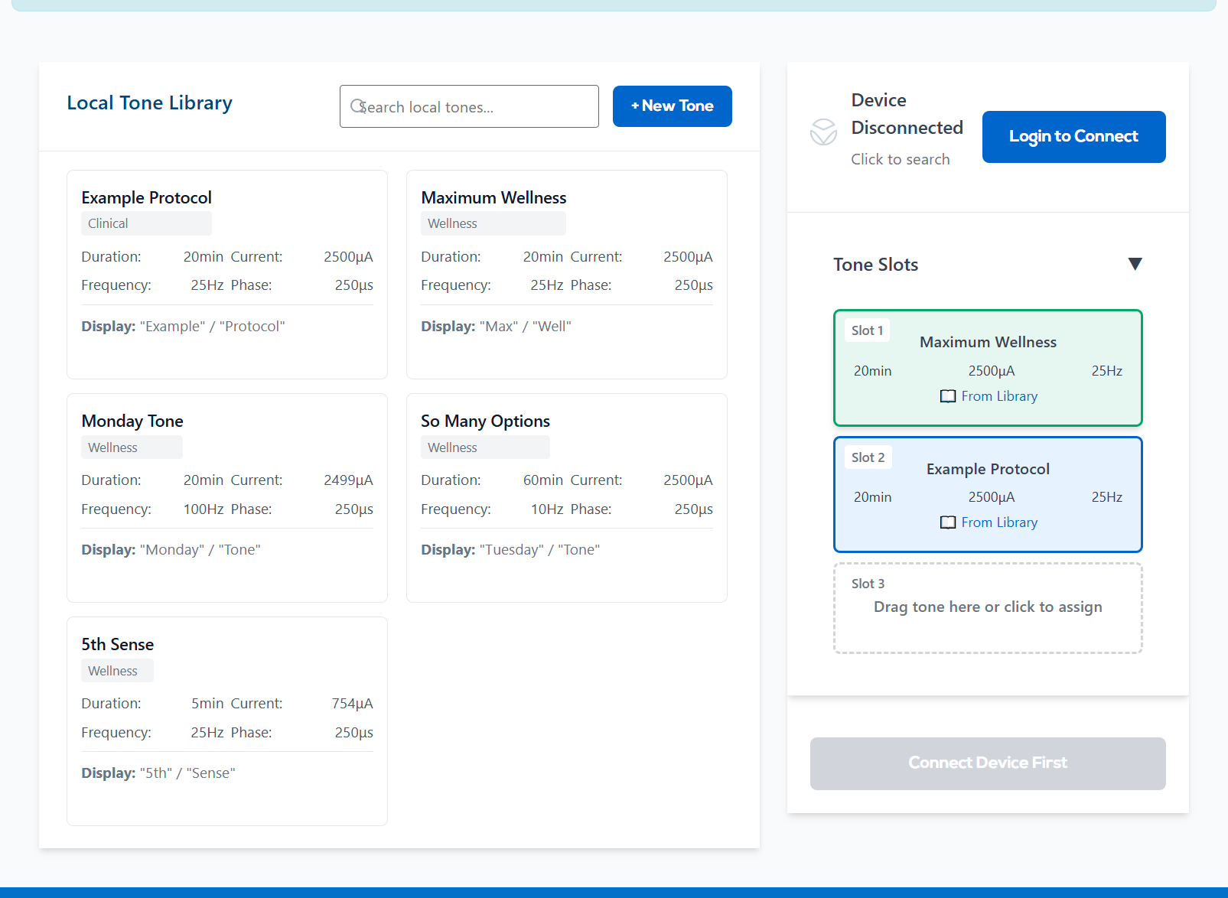Select the Maximum Wellness tone card
Screen dimensions: 1228x898
[x=567, y=275]
